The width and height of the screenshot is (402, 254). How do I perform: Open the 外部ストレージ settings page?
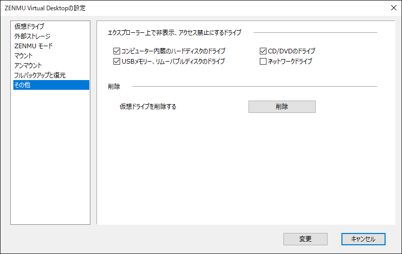pyautogui.click(x=51, y=36)
